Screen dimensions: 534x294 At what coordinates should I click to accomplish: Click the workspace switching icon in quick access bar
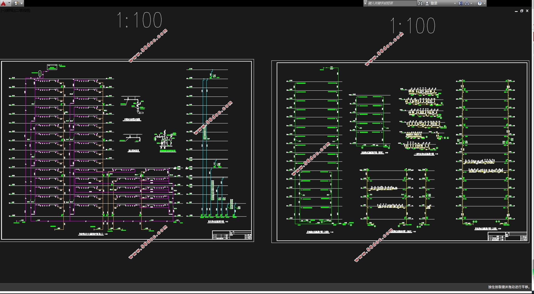(x=16, y=3)
